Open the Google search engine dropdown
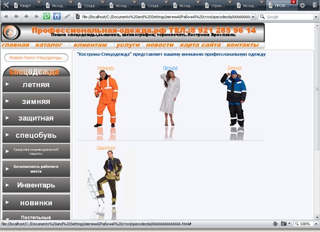Image resolution: width=320 pixels, height=232 pixels. (316, 17)
